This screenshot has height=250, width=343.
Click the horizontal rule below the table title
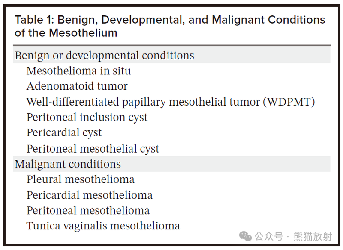(x=171, y=45)
